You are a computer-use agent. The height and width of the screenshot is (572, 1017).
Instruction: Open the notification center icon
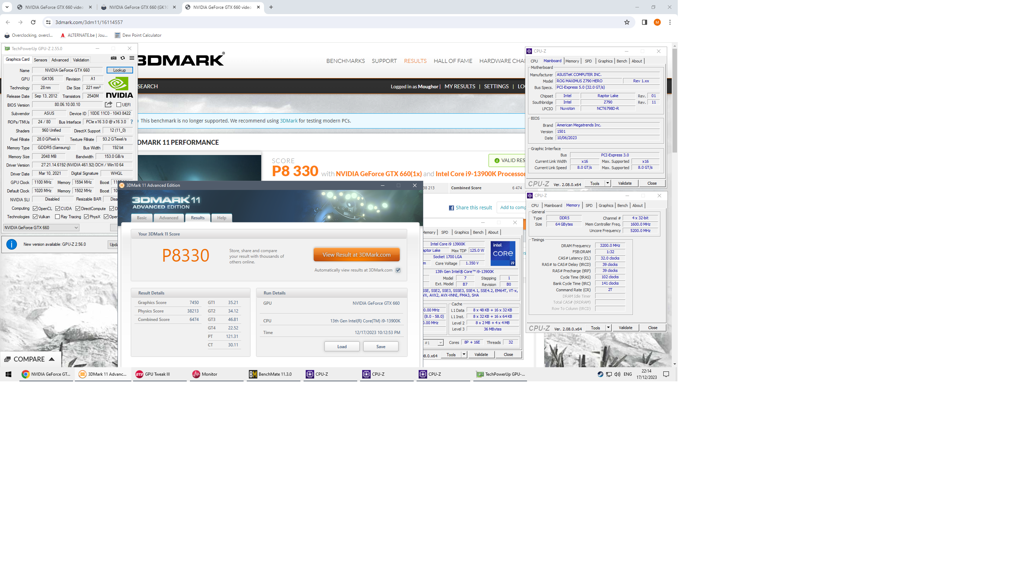click(666, 374)
